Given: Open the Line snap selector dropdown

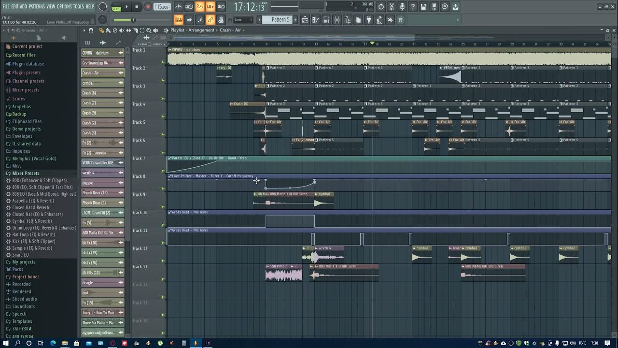Looking at the screenshot, I should [x=243, y=20].
